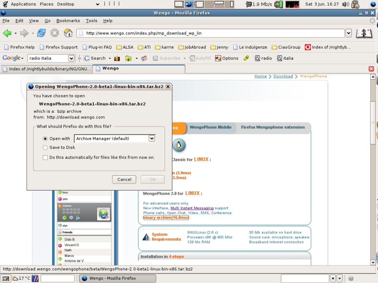
Task: Find the word 'radio' on the page
Action: [263, 58]
